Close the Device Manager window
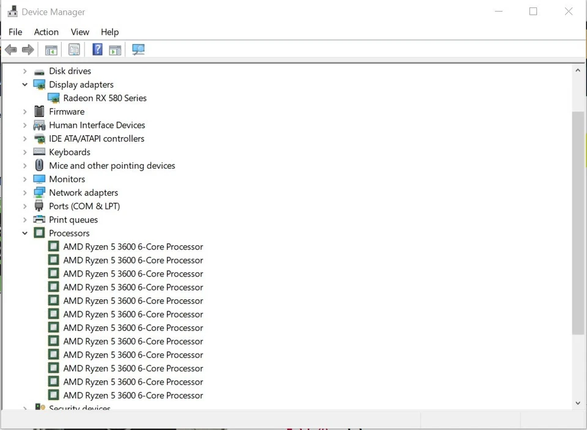Image resolution: width=587 pixels, height=430 pixels. coord(568,11)
